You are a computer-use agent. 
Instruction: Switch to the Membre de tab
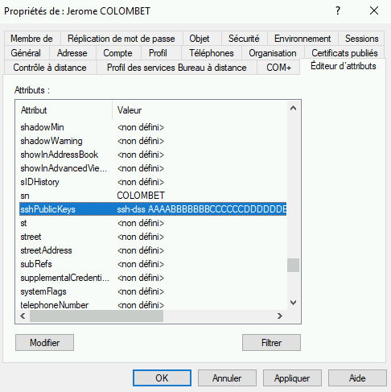(x=31, y=39)
